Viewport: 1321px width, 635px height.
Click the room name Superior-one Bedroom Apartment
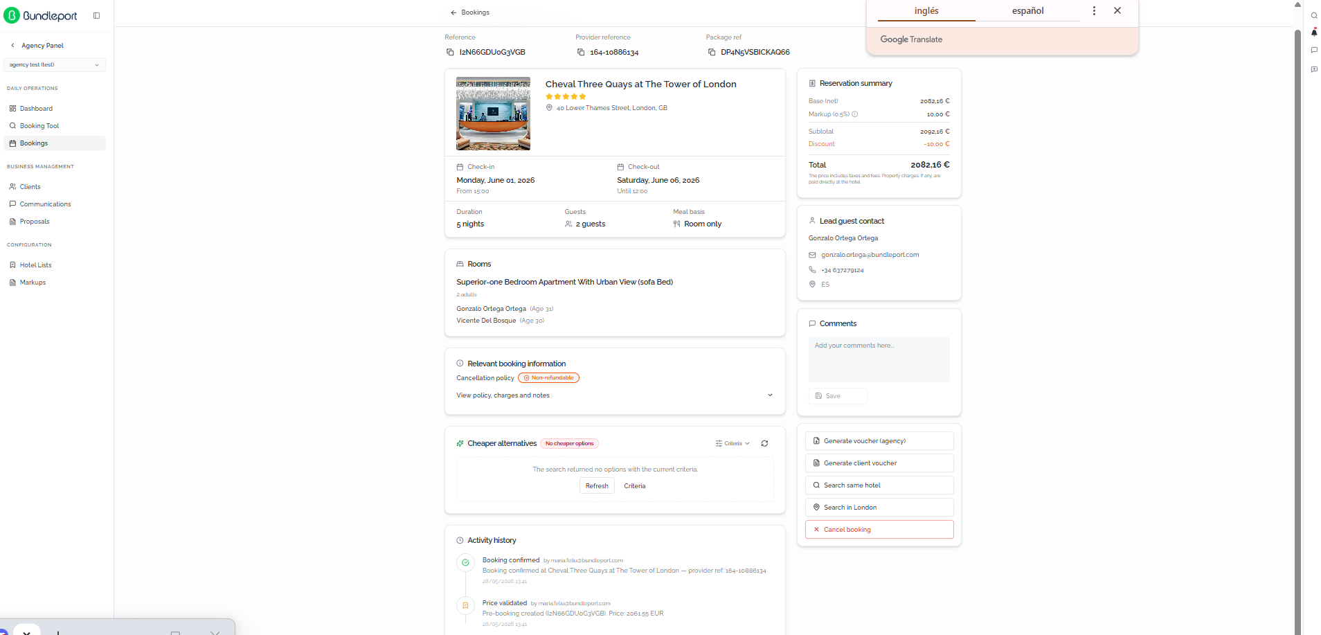[564, 283]
